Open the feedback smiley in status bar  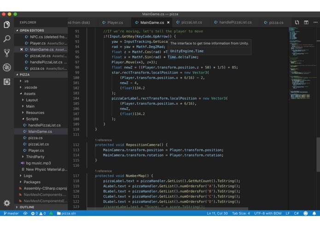click(306, 213)
